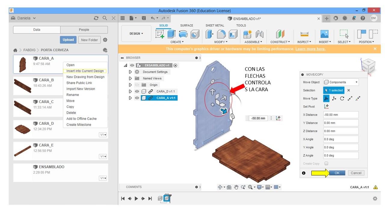Open the Daniela account dropdown
The height and width of the screenshot is (216, 385).
(x=23, y=18)
